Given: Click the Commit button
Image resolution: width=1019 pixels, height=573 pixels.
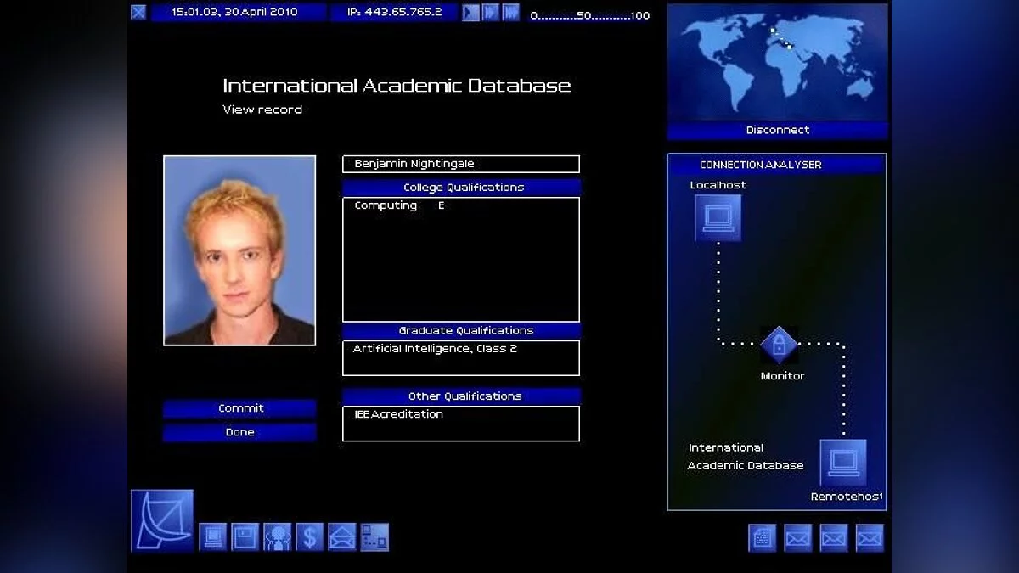Looking at the screenshot, I should point(239,408).
